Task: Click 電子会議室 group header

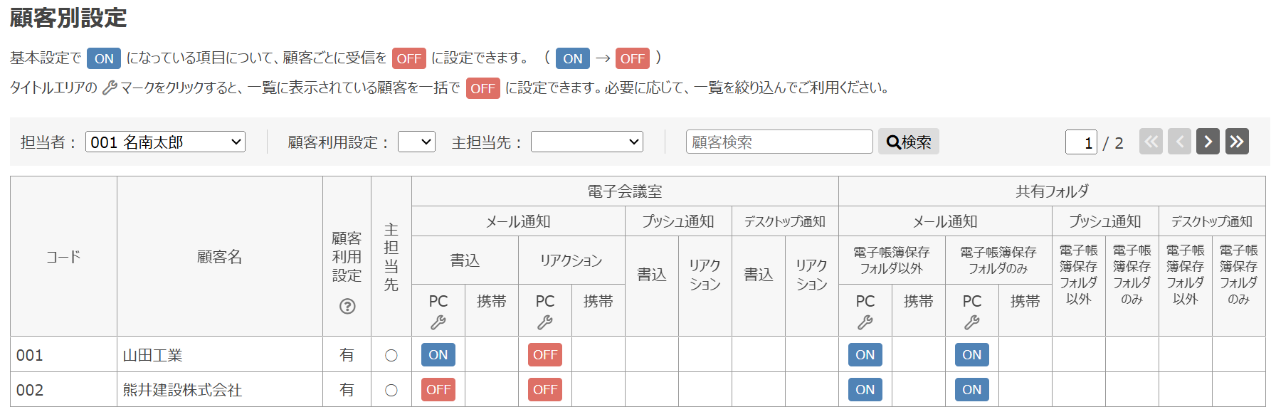Action: coord(625,191)
